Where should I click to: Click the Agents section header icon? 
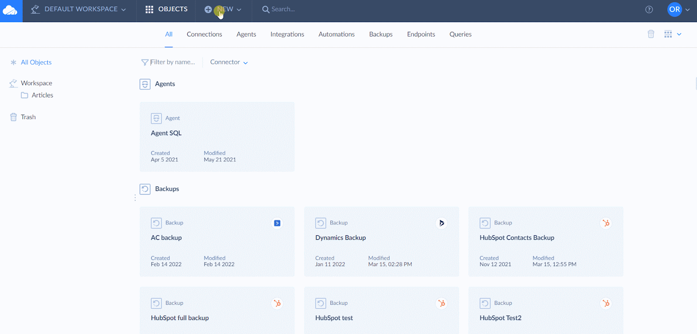click(145, 84)
